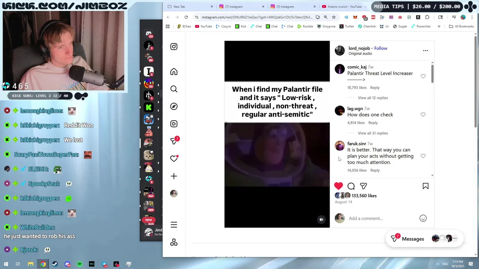Open the zoom magnifier icon in address bar

(x=326, y=17)
